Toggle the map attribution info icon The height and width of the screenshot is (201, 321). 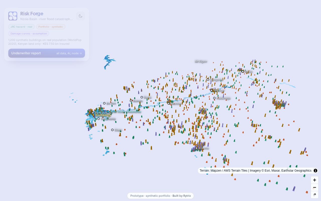tap(315, 171)
